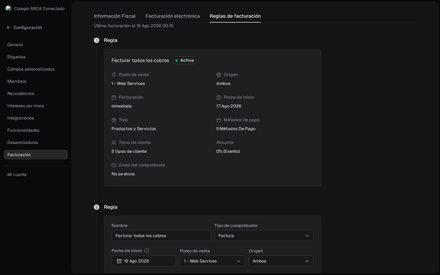
Task: Open Recordatorios in the sidebar
Action: [x=36, y=94]
